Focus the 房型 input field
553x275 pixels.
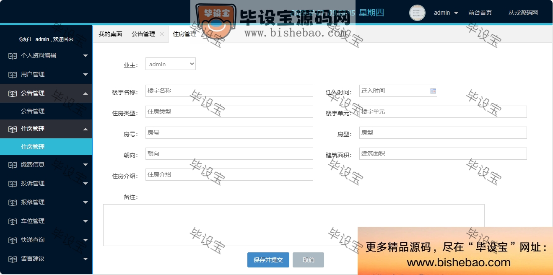(443, 132)
